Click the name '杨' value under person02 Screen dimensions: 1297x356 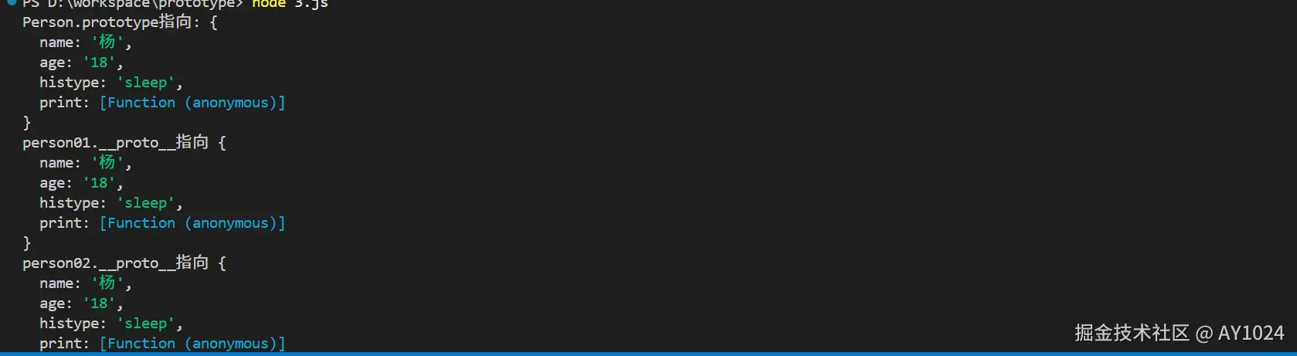(x=107, y=283)
